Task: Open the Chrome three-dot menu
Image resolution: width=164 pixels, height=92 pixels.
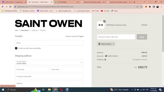Action: [161, 7]
